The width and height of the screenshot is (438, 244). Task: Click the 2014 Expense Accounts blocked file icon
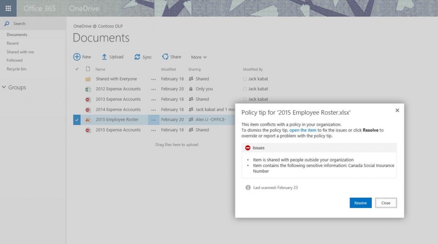tap(88, 110)
